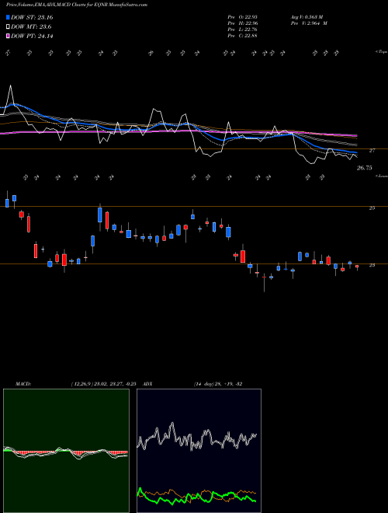Click the 27 price axis label

[372, 151]
